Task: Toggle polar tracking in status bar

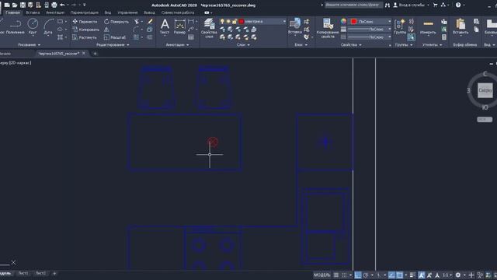Action: coord(366,275)
